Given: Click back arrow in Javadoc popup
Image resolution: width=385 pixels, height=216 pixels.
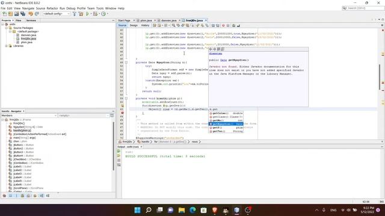Looking at the screenshot, I should click(x=211, y=49).
